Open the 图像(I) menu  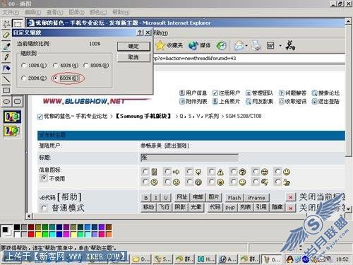pos(76,12)
